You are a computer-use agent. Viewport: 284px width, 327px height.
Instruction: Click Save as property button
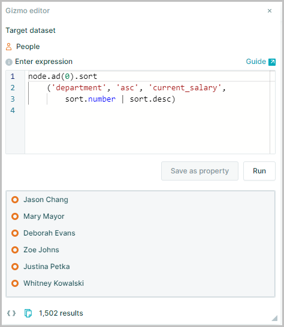200,171
